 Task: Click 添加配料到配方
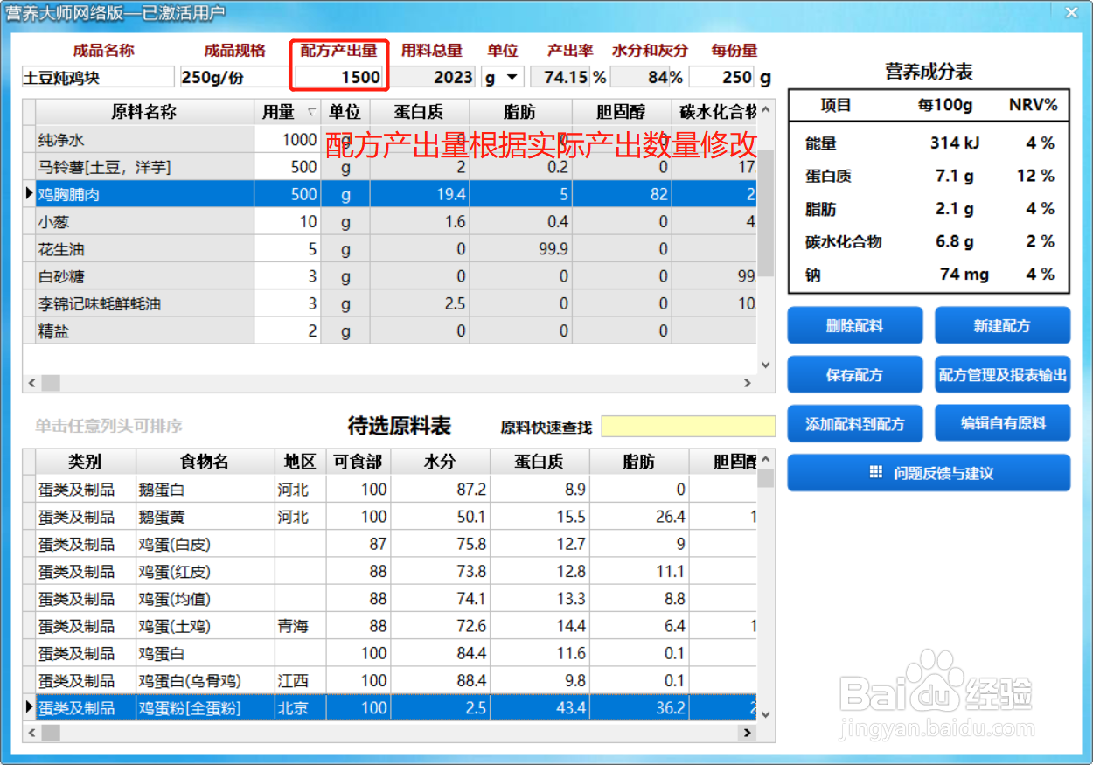click(x=854, y=424)
